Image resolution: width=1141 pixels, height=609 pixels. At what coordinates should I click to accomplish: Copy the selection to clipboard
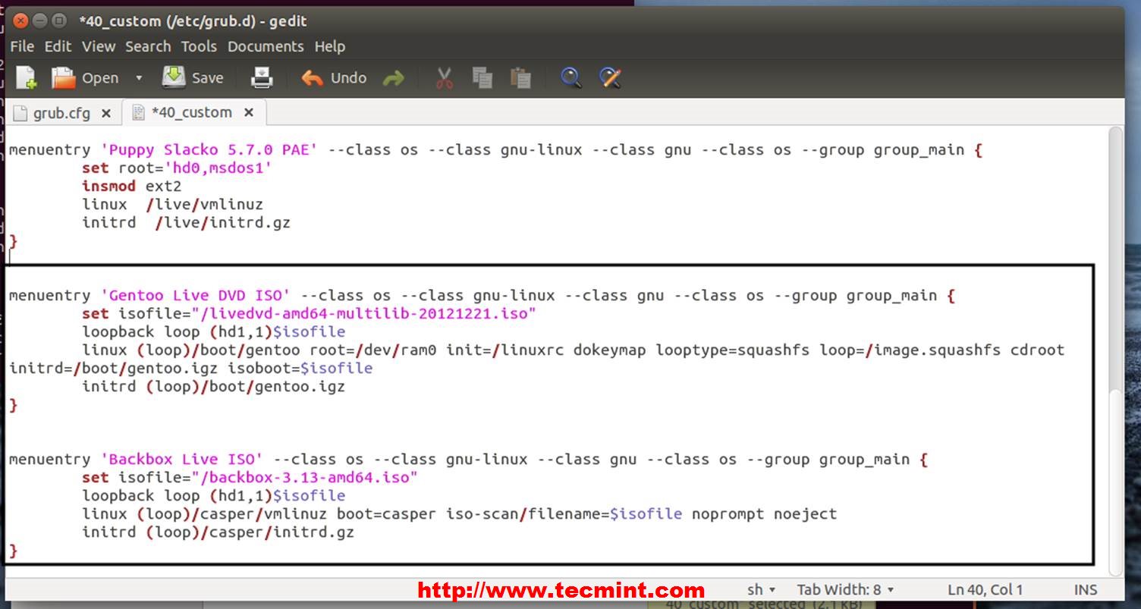click(x=483, y=77)
